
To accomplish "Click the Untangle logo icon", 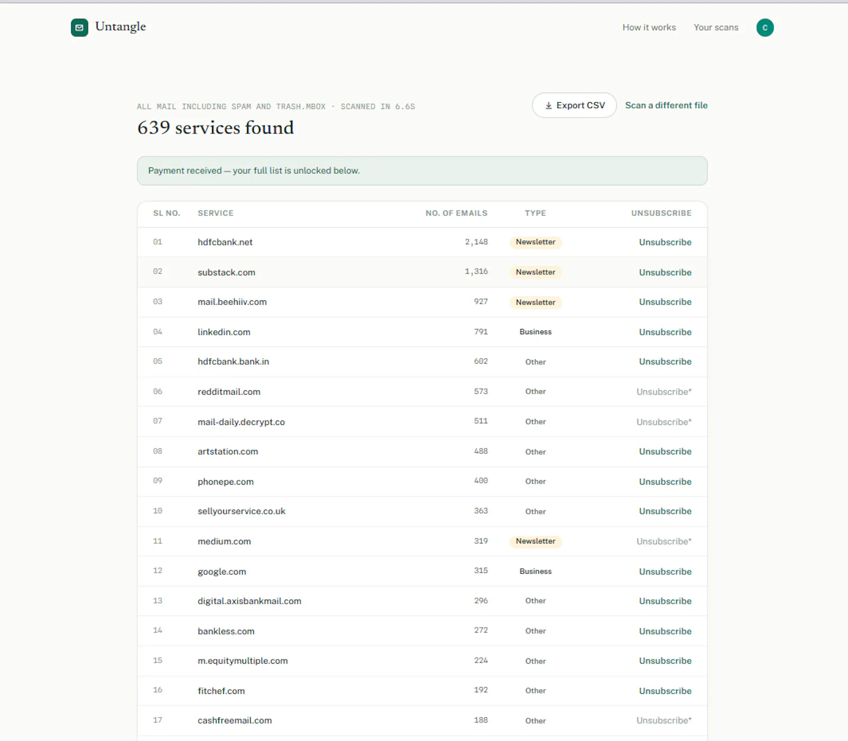I will [79, 28].
